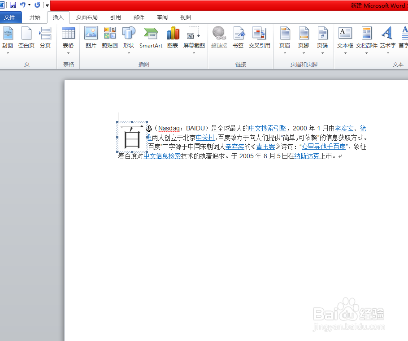Open the 引用 ribbon tab

click(x=116, y=17)
